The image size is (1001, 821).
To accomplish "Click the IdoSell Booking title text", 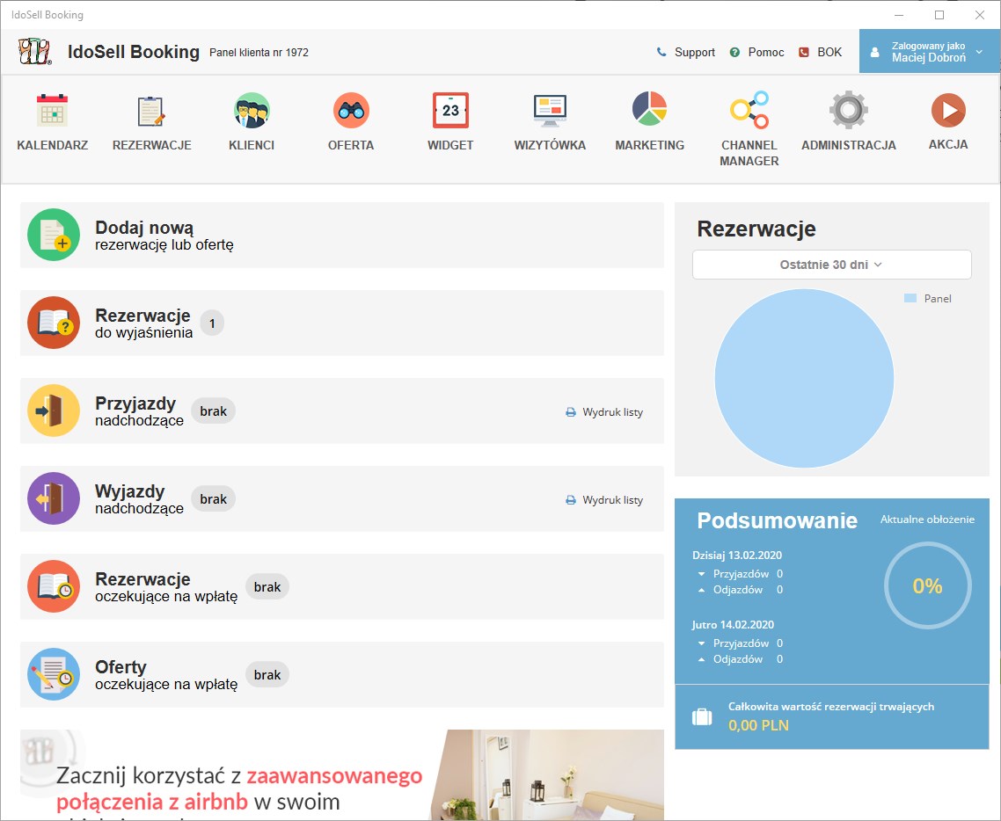I will tap(134, 52).
